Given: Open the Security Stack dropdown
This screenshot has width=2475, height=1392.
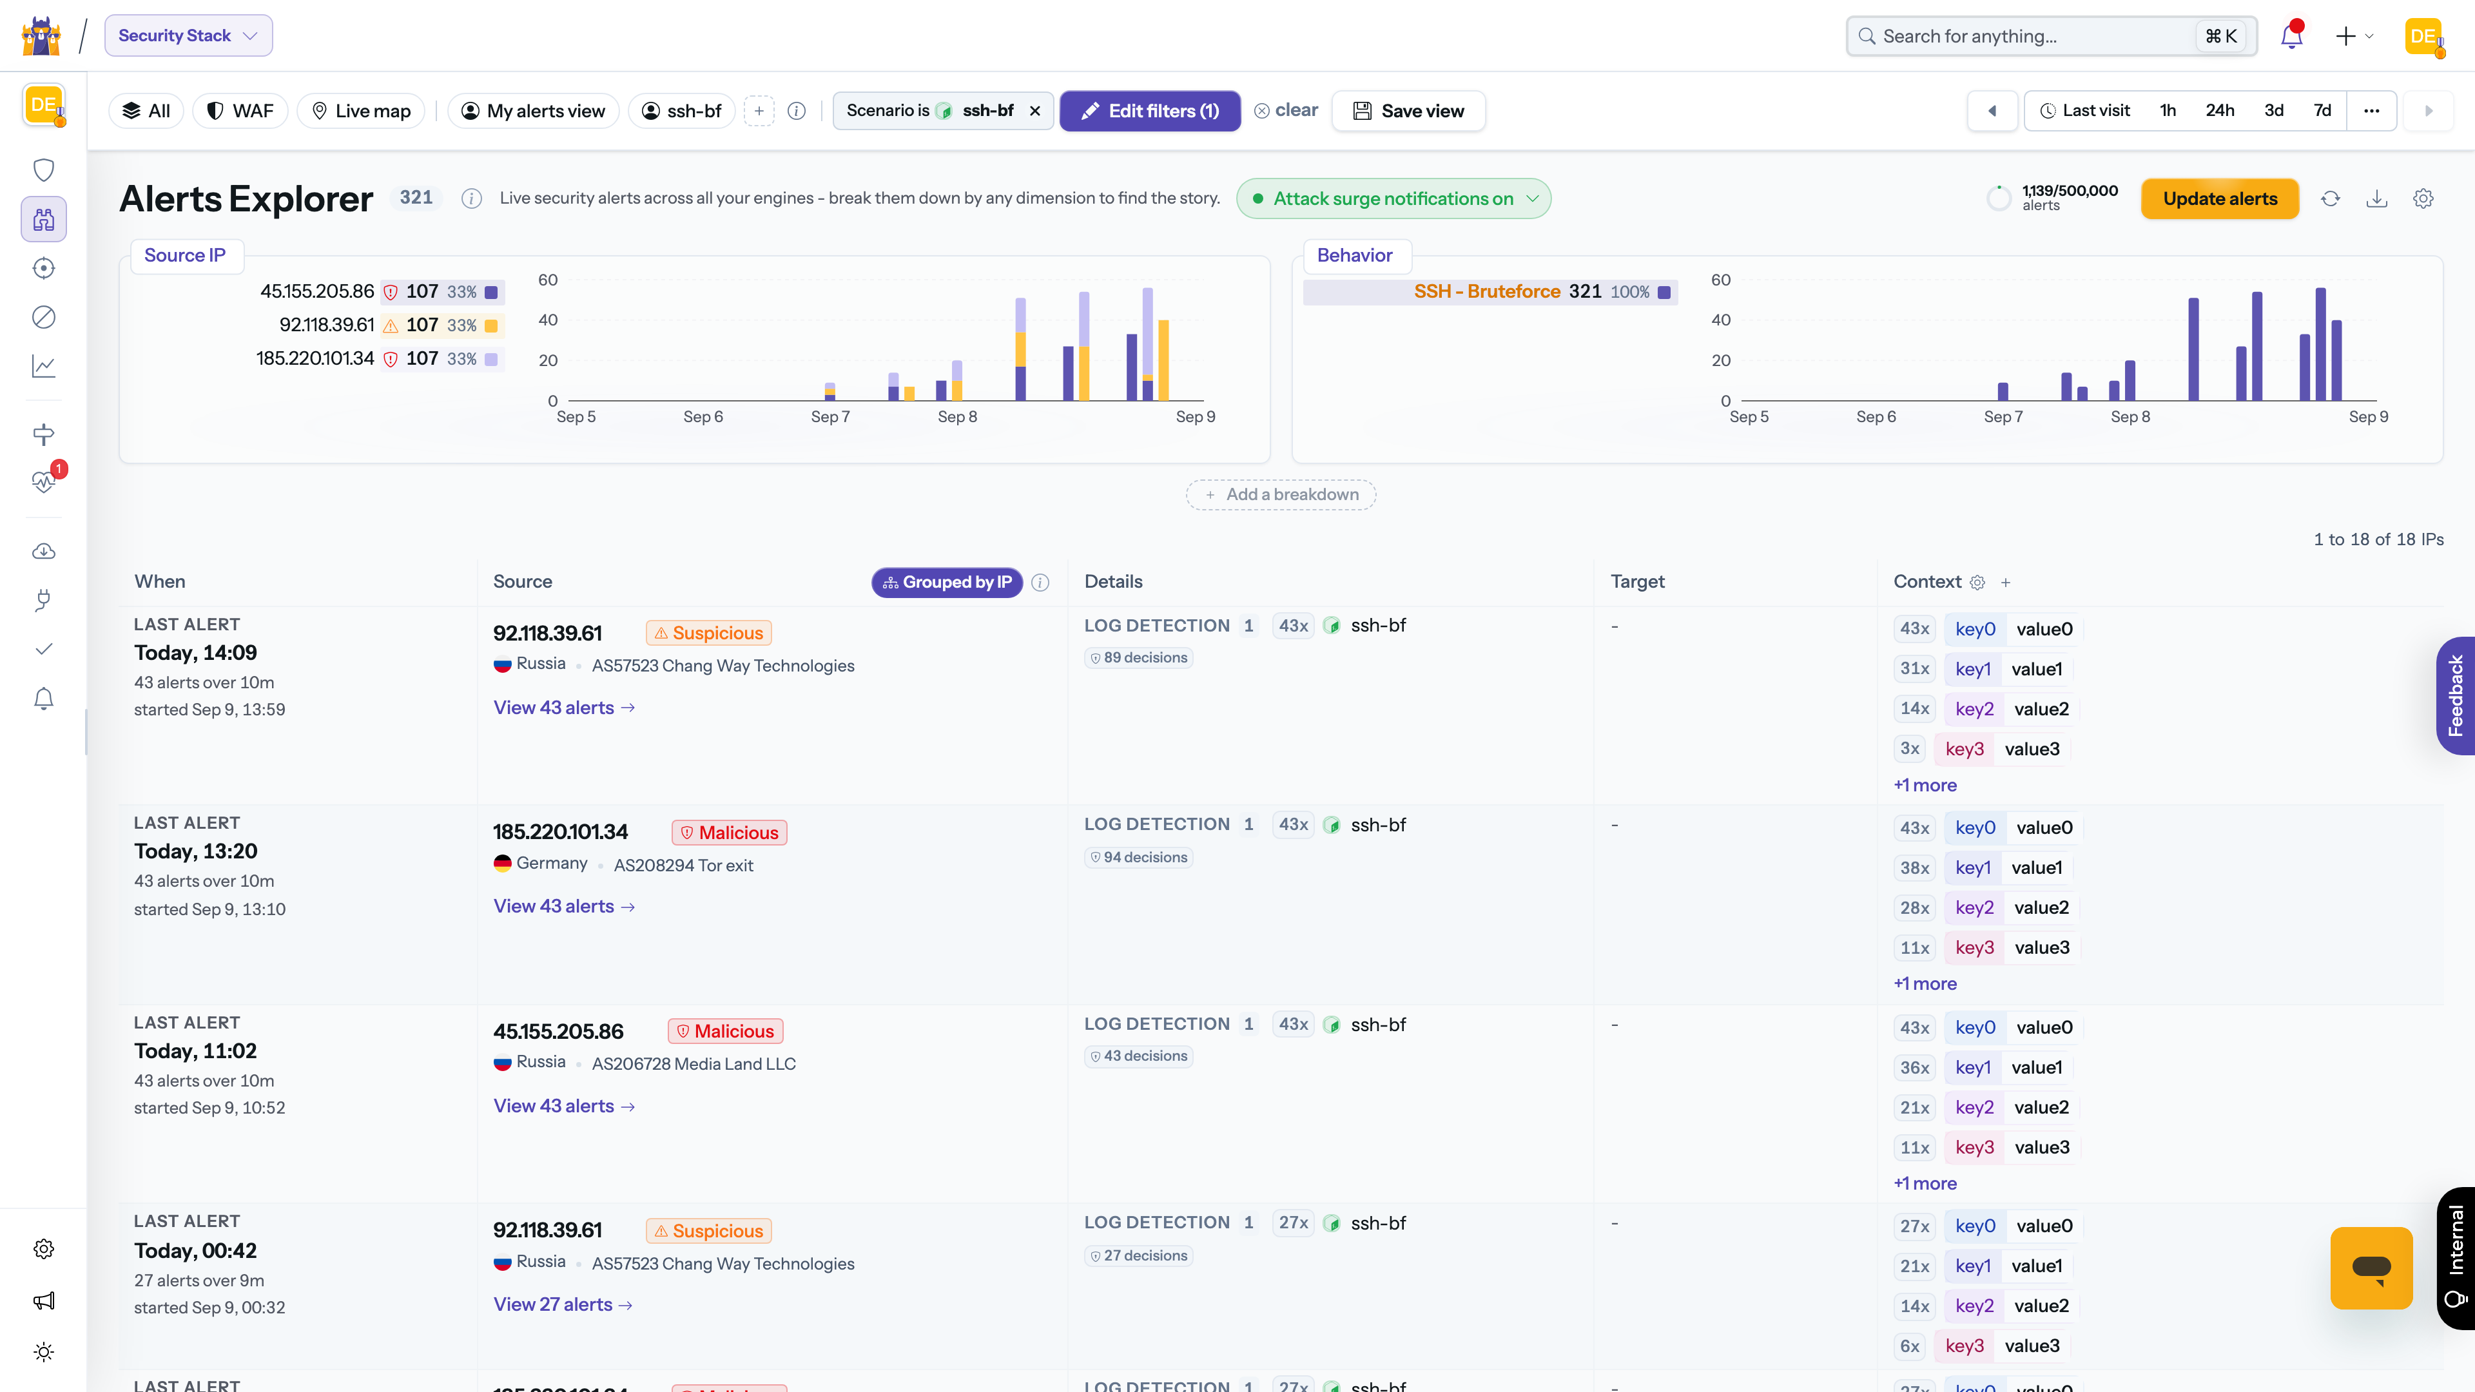Looking at the screenshot, I should tap(188, 35).
